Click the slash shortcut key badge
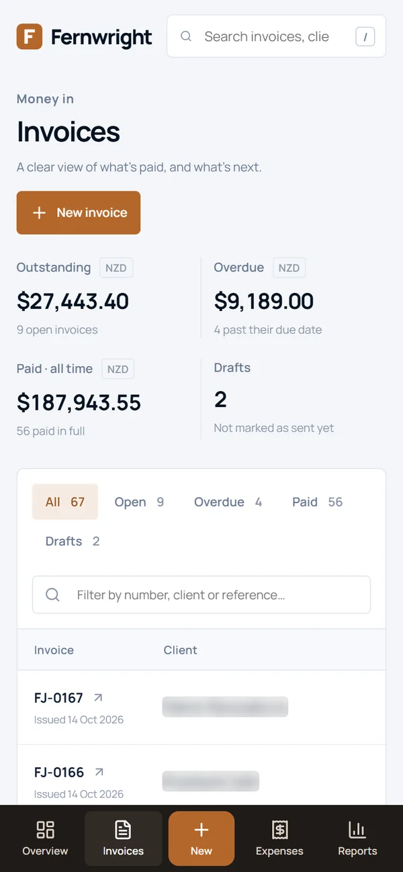 tap(365, 37)
